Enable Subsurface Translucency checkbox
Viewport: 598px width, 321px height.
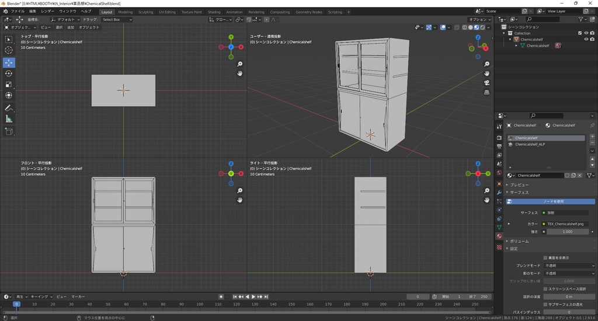point(545,304)
